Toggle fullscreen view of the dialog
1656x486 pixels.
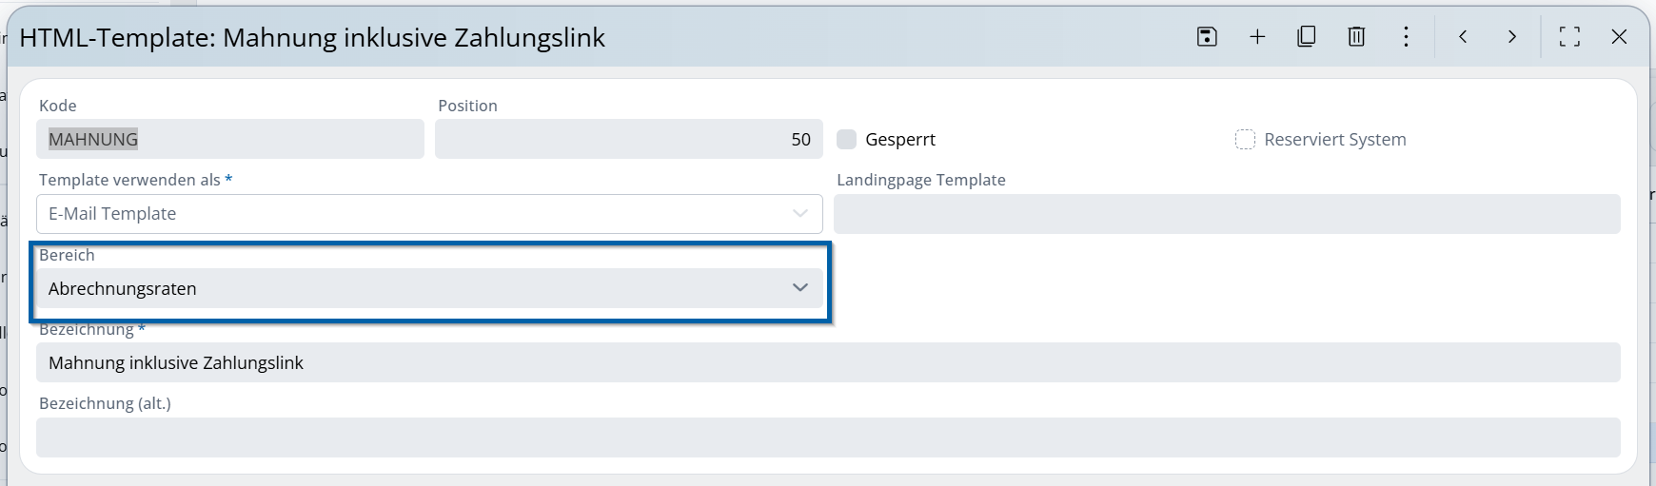(x=1569, y=37)
